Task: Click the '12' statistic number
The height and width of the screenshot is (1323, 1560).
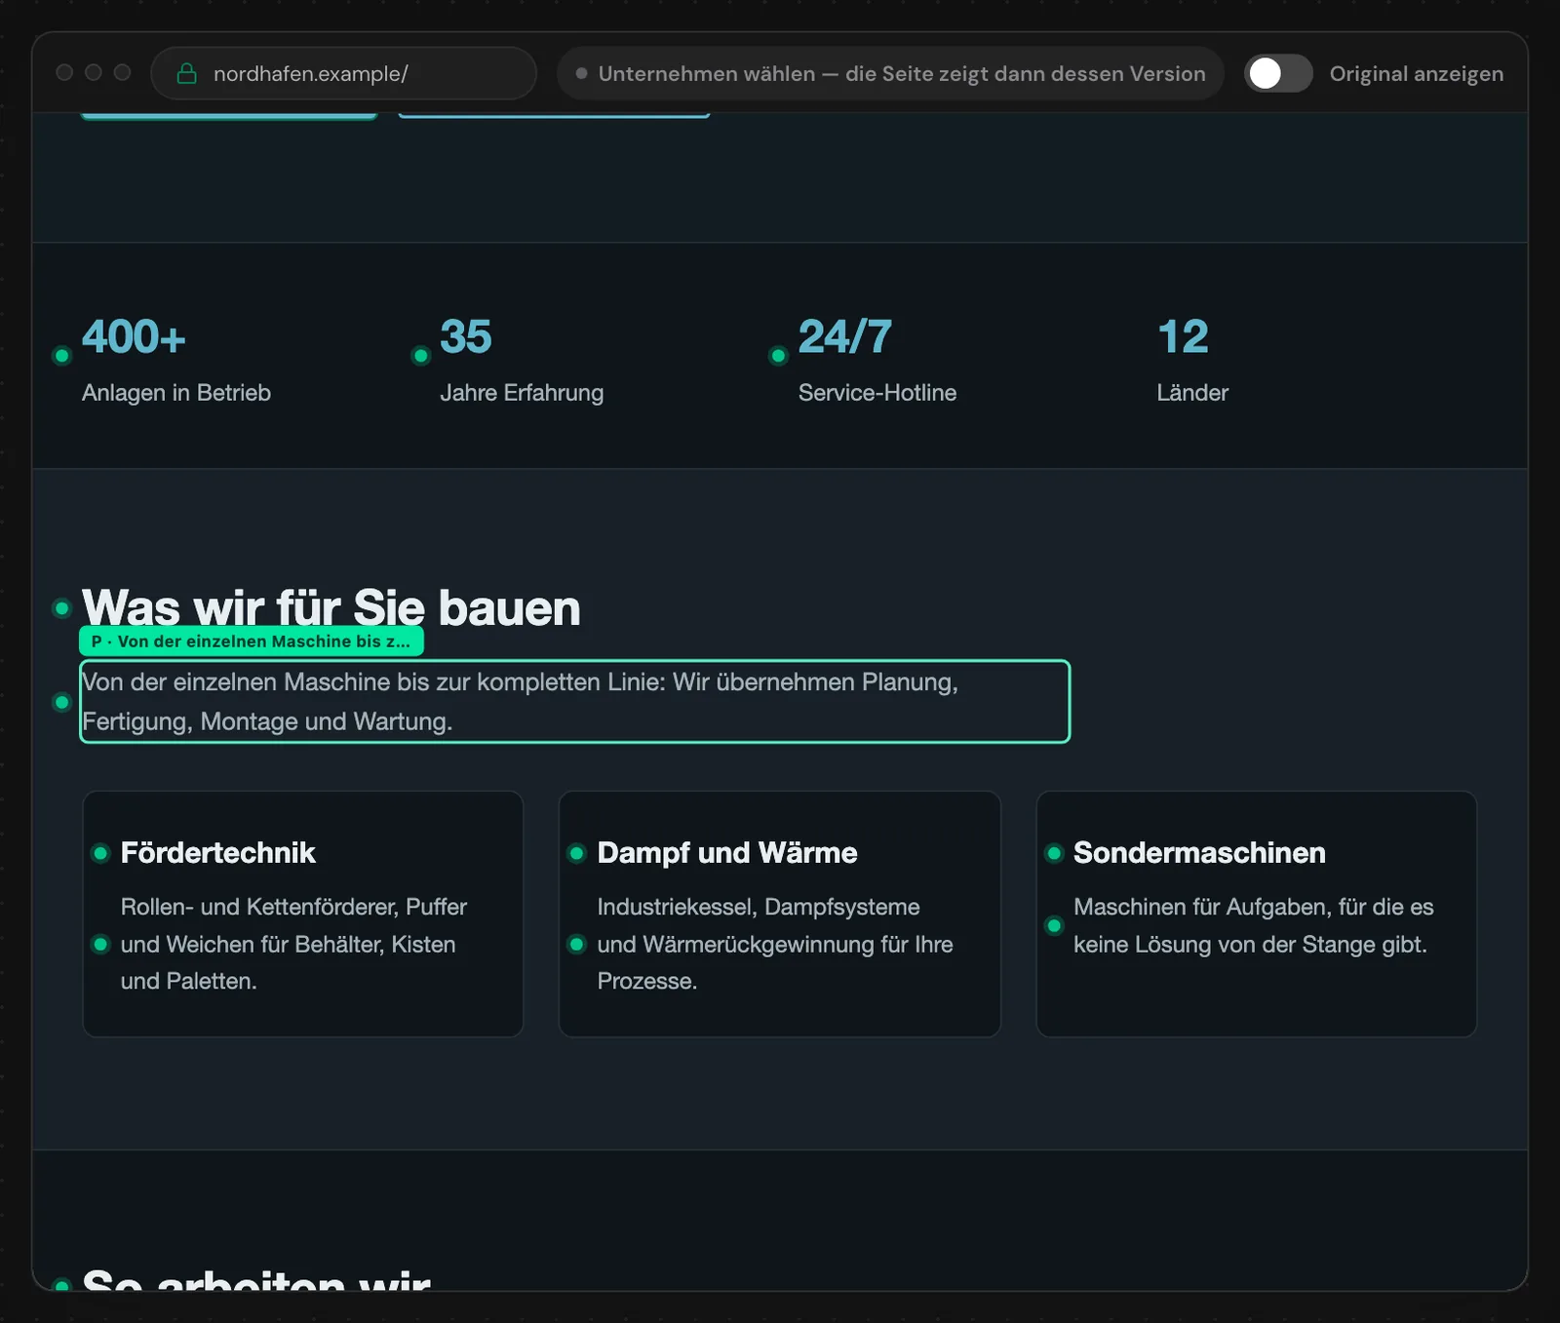Action: [x=1183, y=336]
